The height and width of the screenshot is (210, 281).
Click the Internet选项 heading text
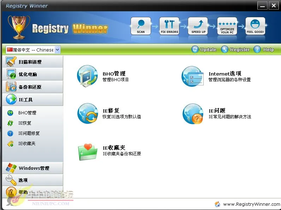pos(225,74)
